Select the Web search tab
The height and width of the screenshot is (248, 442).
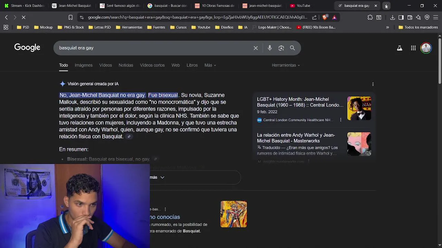click(175, 65)
